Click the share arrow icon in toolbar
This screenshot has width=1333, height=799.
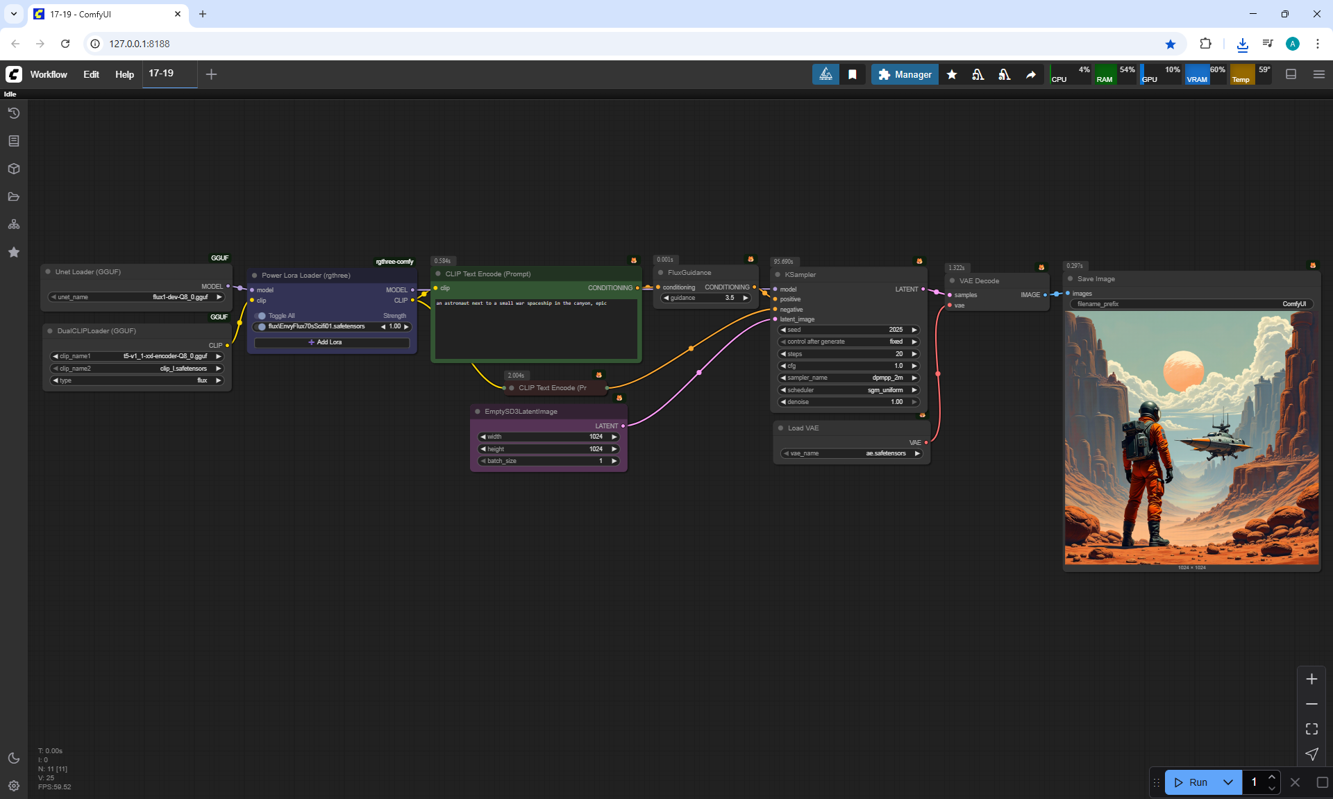click(x=1031, y=74)
